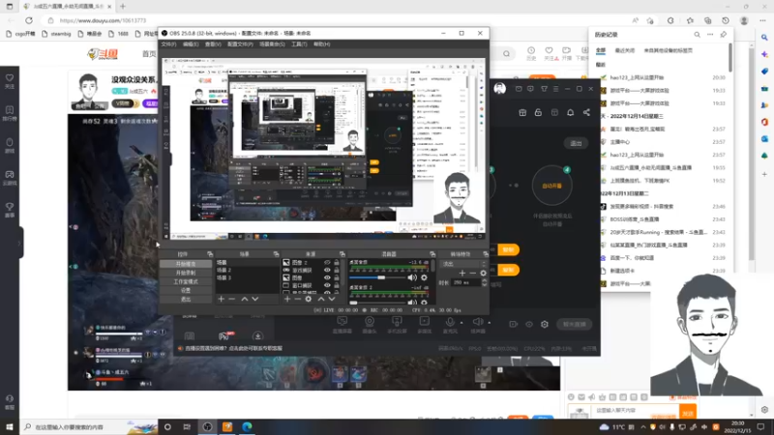This screenshot has width=774, height=435.
Task: Open the gear settings in the streaming tool's bottom bar
Action: (545, 324)
